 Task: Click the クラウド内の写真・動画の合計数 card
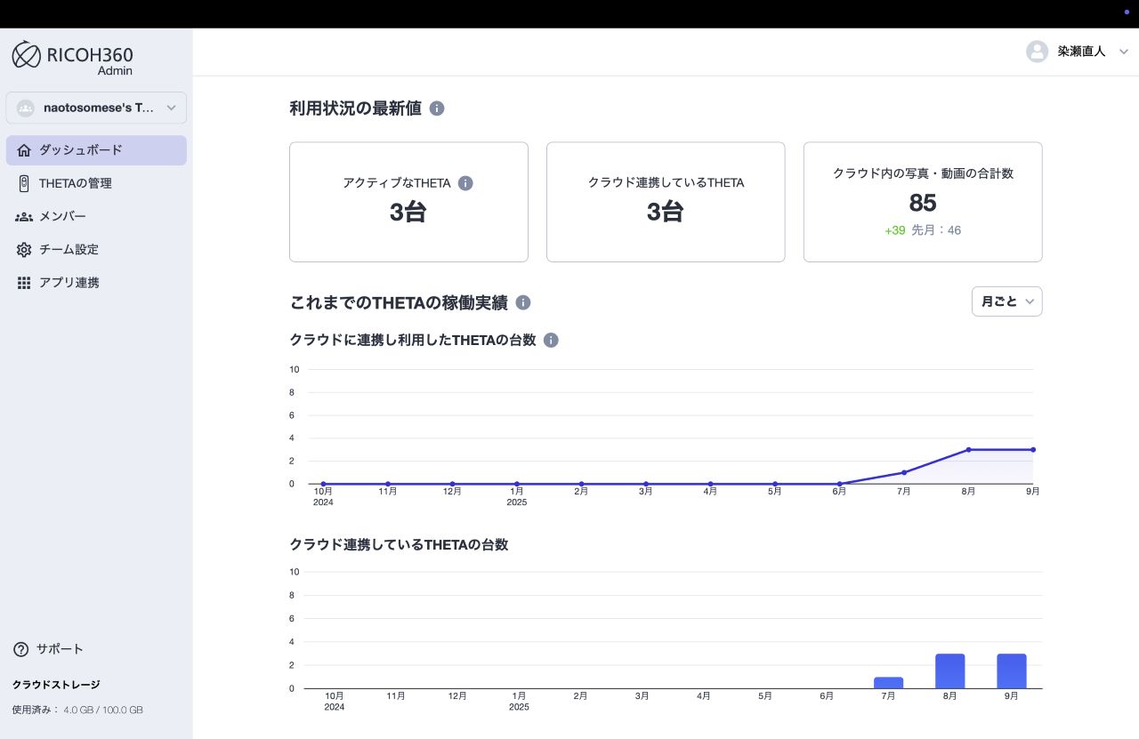click(x=922, y=202)
